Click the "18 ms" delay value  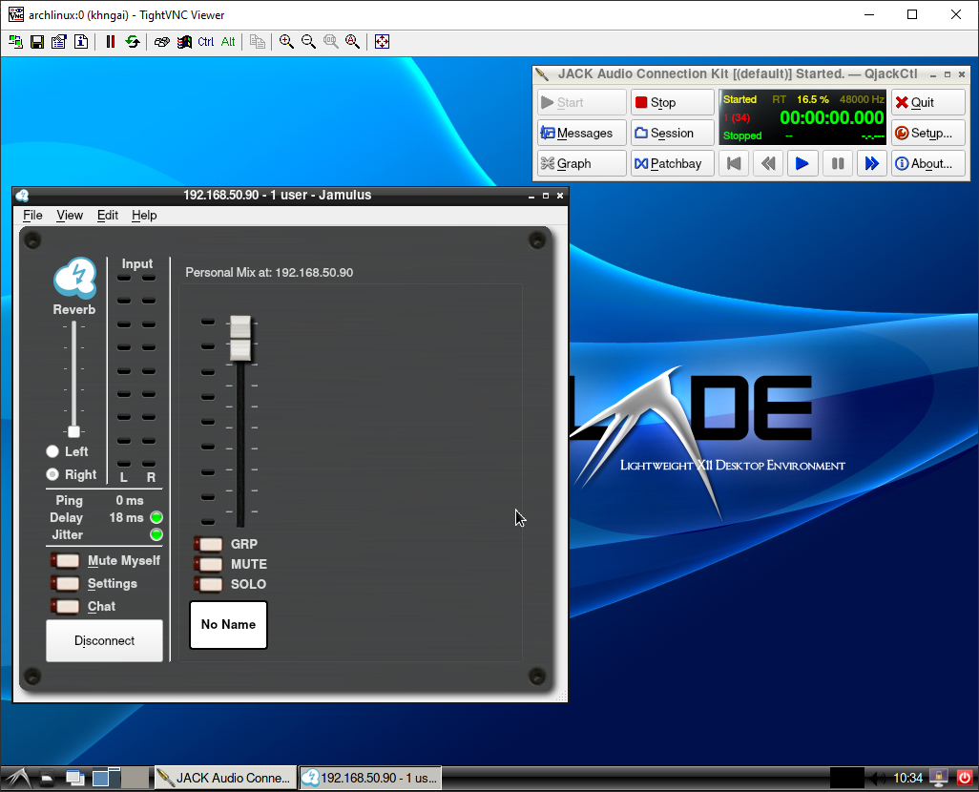[126, 518]
